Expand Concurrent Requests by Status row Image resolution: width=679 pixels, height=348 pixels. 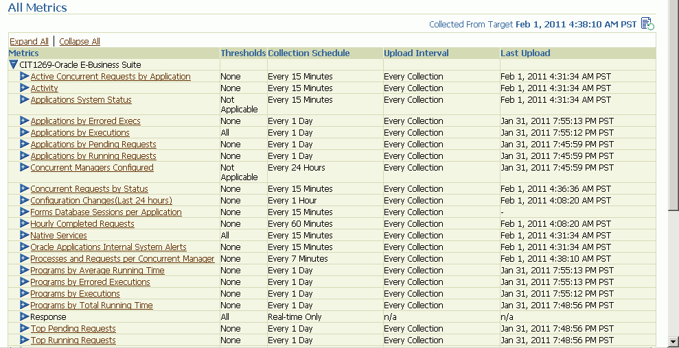[x=25, y=188]
